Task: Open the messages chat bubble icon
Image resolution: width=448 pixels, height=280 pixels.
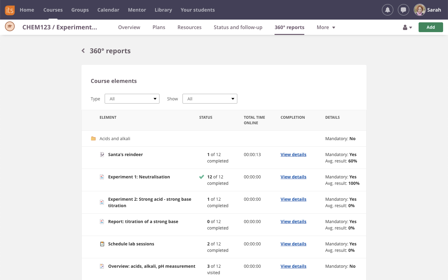Action: tap(403, 10)
